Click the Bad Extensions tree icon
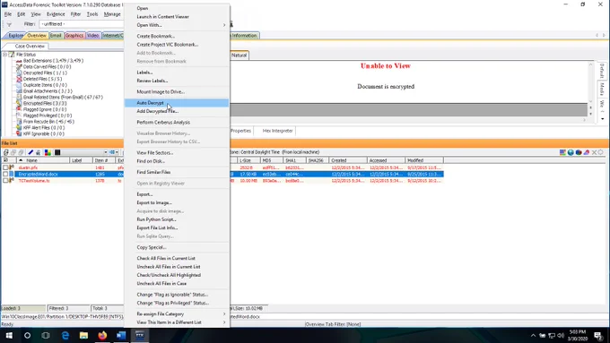This screenshot has height=343, width=610. click(19, 61)
